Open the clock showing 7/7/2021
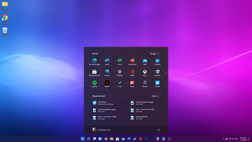252x142 pixels. 243,139
